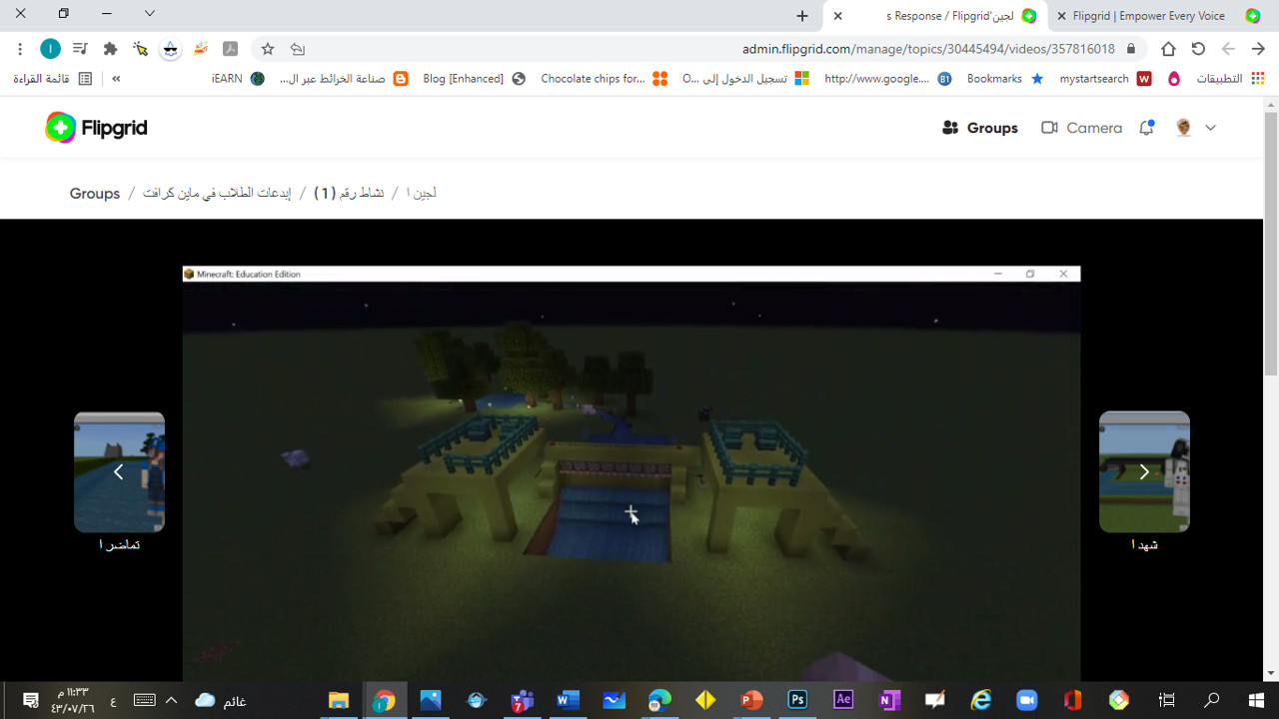Open the إبداعات الطلاب في ماين كرافت breadcrumb

[x=216, y=194]
